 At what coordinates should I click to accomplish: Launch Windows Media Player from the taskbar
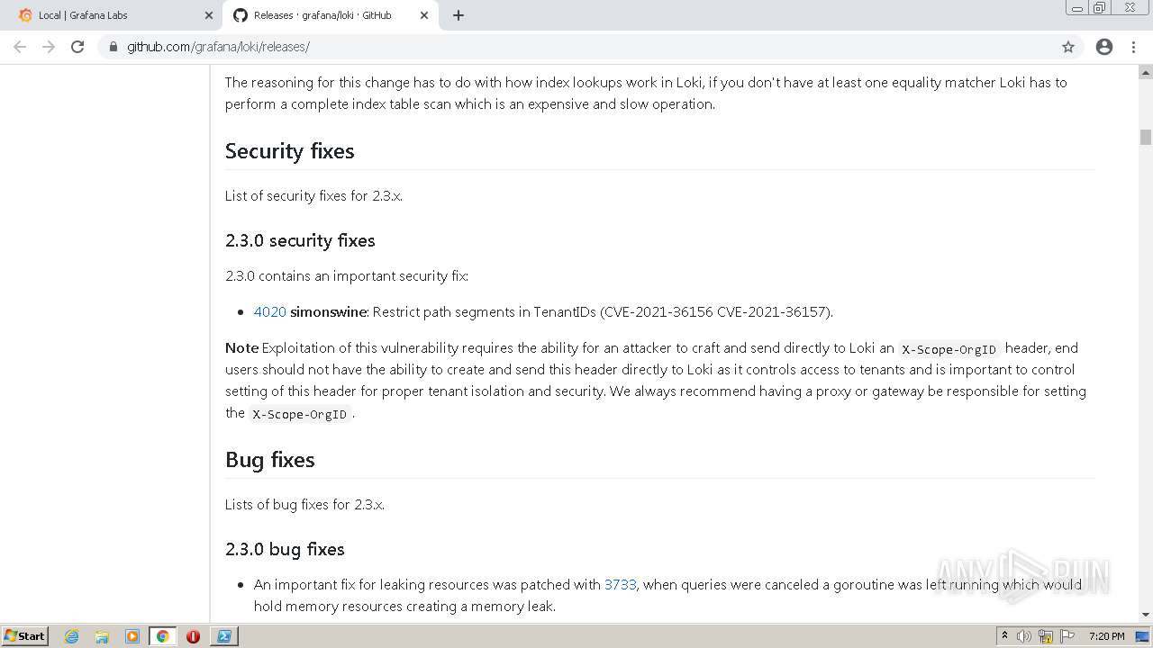pos(132,636)
